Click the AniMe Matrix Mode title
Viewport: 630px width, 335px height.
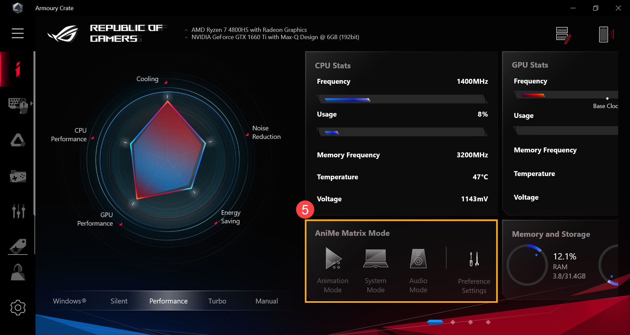click(352, 233)
